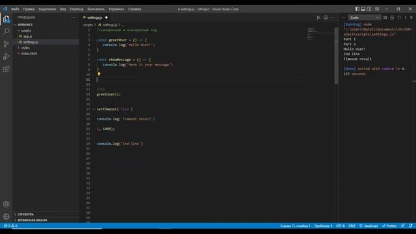Toggle output auto-scroll lock
Viewport: 416px width, 234px height.
click(392, 18)
